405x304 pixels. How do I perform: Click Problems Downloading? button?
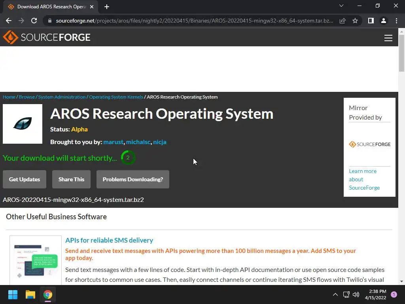tap(133, 179)
